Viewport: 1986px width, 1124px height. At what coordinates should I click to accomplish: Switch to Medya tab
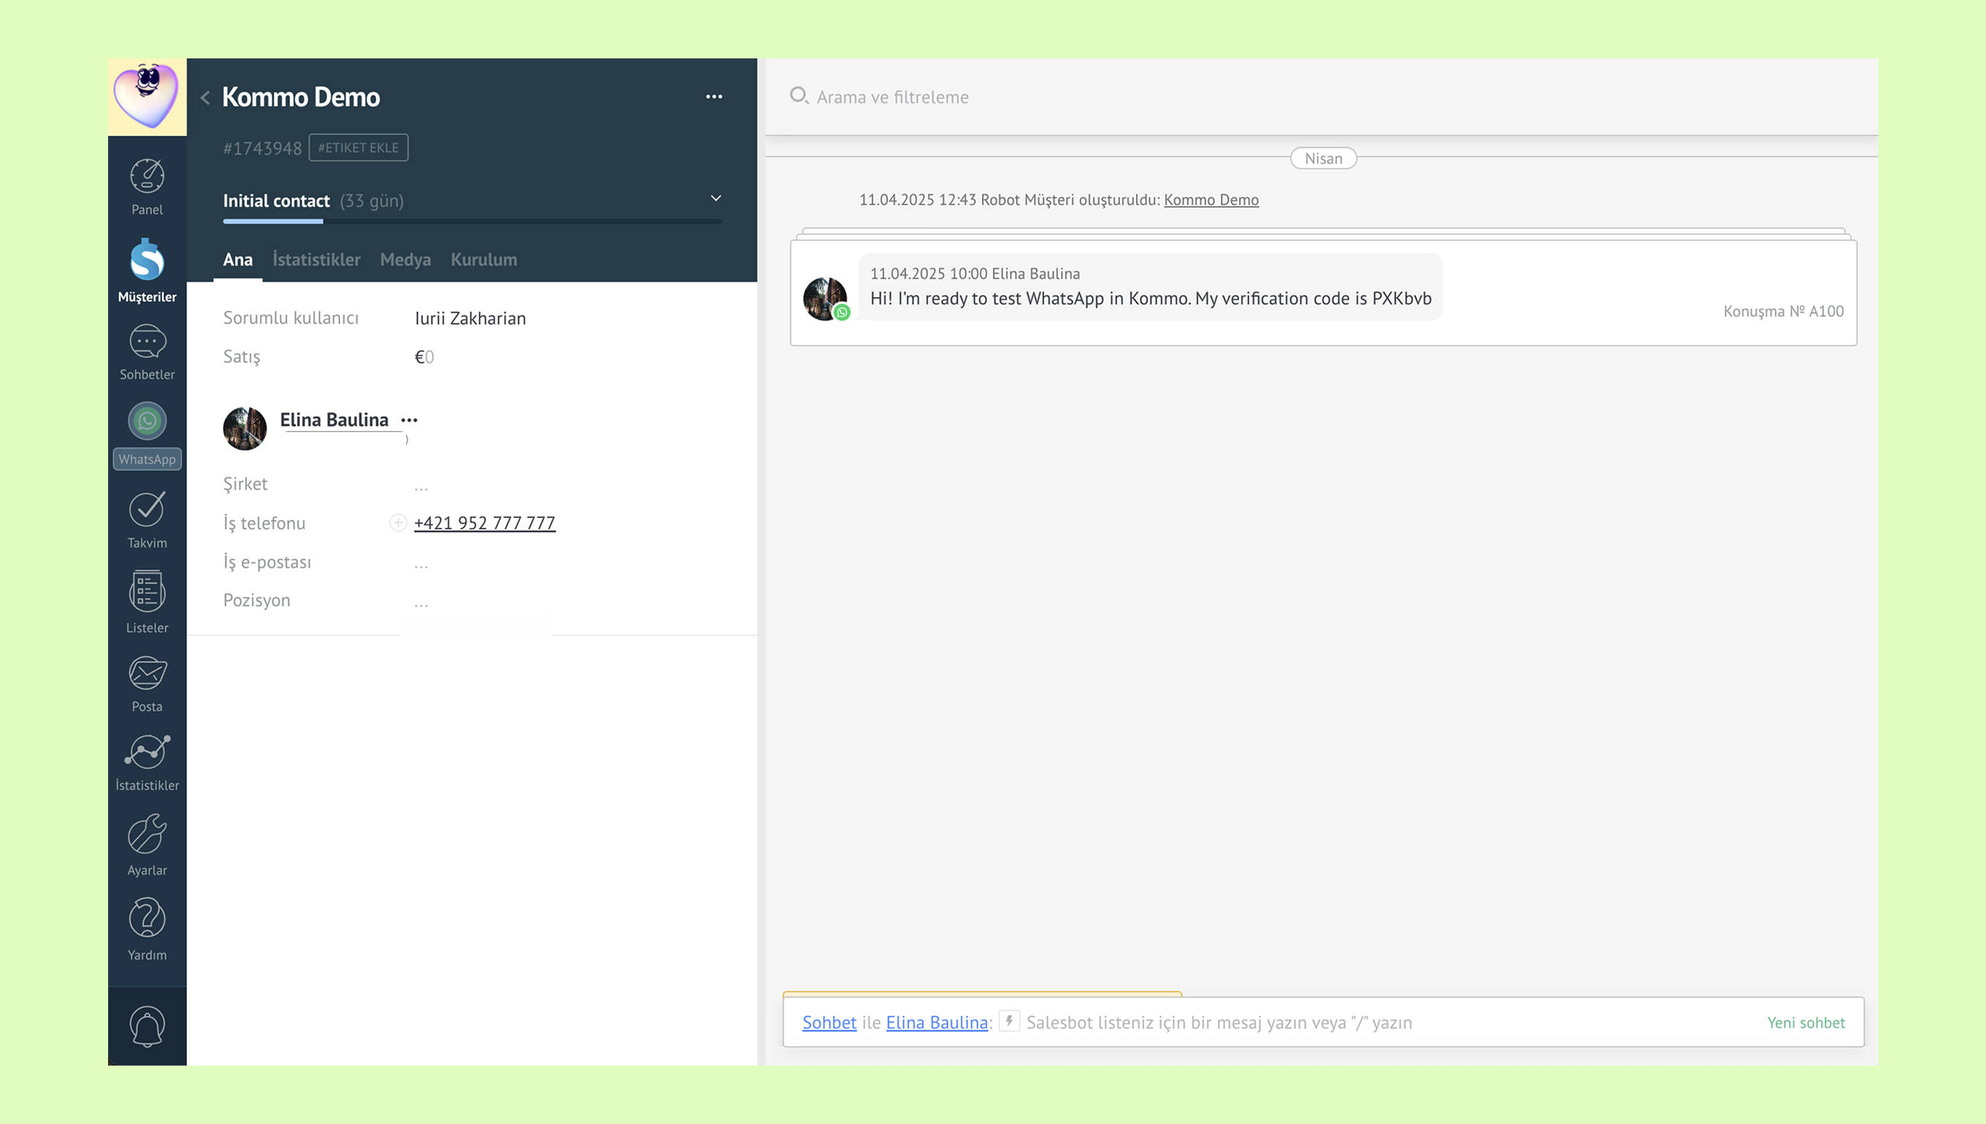405,259
